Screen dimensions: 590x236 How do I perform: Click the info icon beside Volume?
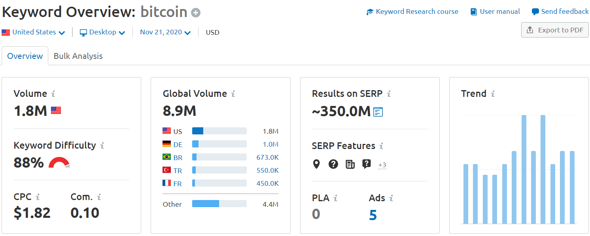pos(53,94)
